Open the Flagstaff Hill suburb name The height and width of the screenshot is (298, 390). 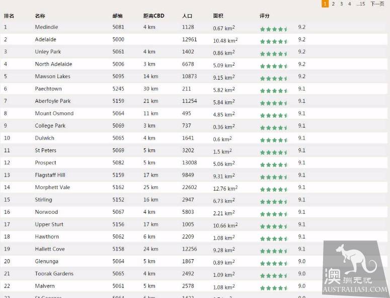(x=50, y=175)
